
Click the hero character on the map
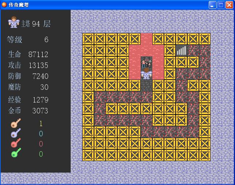[x=146, y=74]
